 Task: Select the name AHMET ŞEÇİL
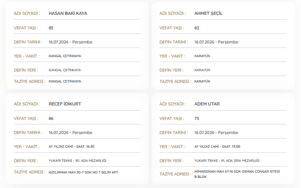pos(208,13)
